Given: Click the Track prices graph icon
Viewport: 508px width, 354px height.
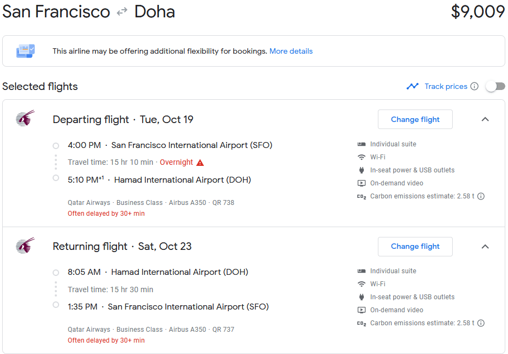Looking at the screenshot, I should click(x=413, y=86).
